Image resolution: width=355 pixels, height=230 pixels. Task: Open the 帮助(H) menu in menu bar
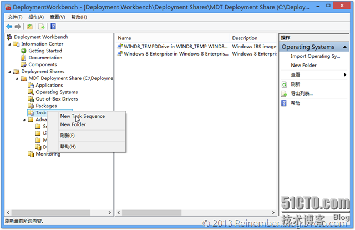click(79, 17)
